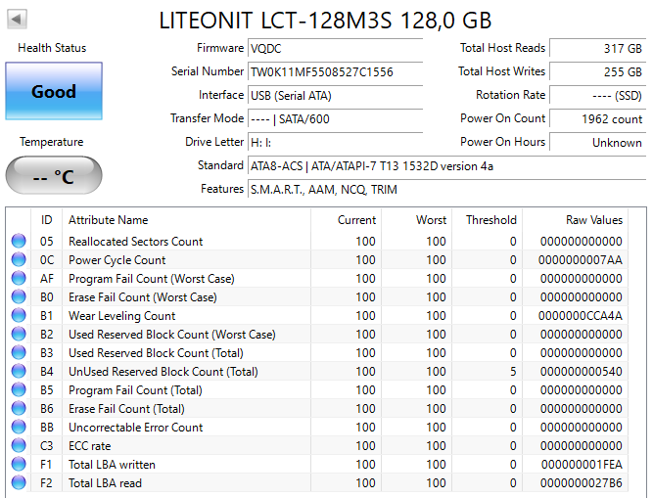Click the previous disk arrow button
Screen dimensions: 653x498
(x=18, y=20)
